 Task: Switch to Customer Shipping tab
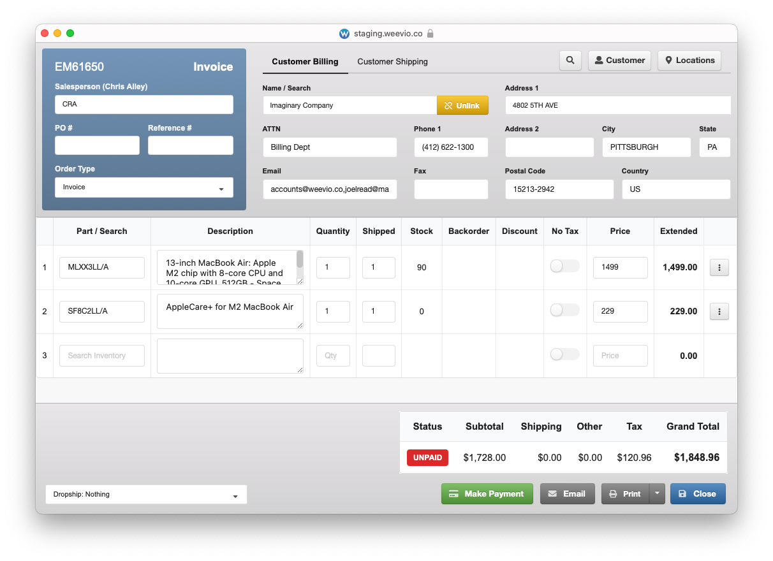click(392, 62)
